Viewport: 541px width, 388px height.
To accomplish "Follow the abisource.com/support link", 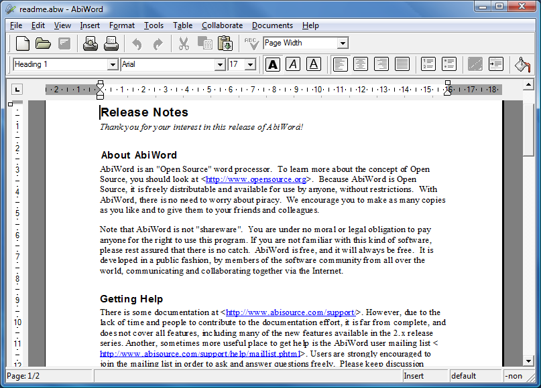I will pyautogui.click(x=291, y=312).
